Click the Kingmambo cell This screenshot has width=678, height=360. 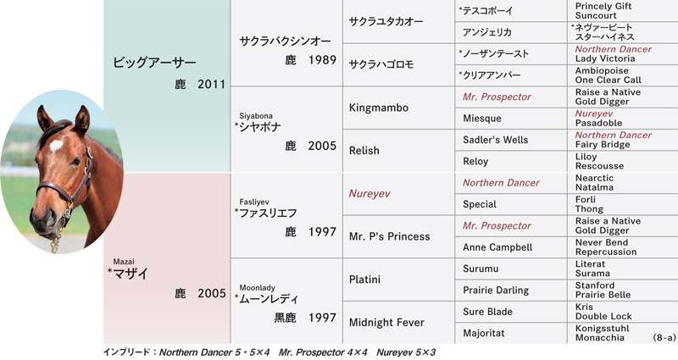pos(398,108)
